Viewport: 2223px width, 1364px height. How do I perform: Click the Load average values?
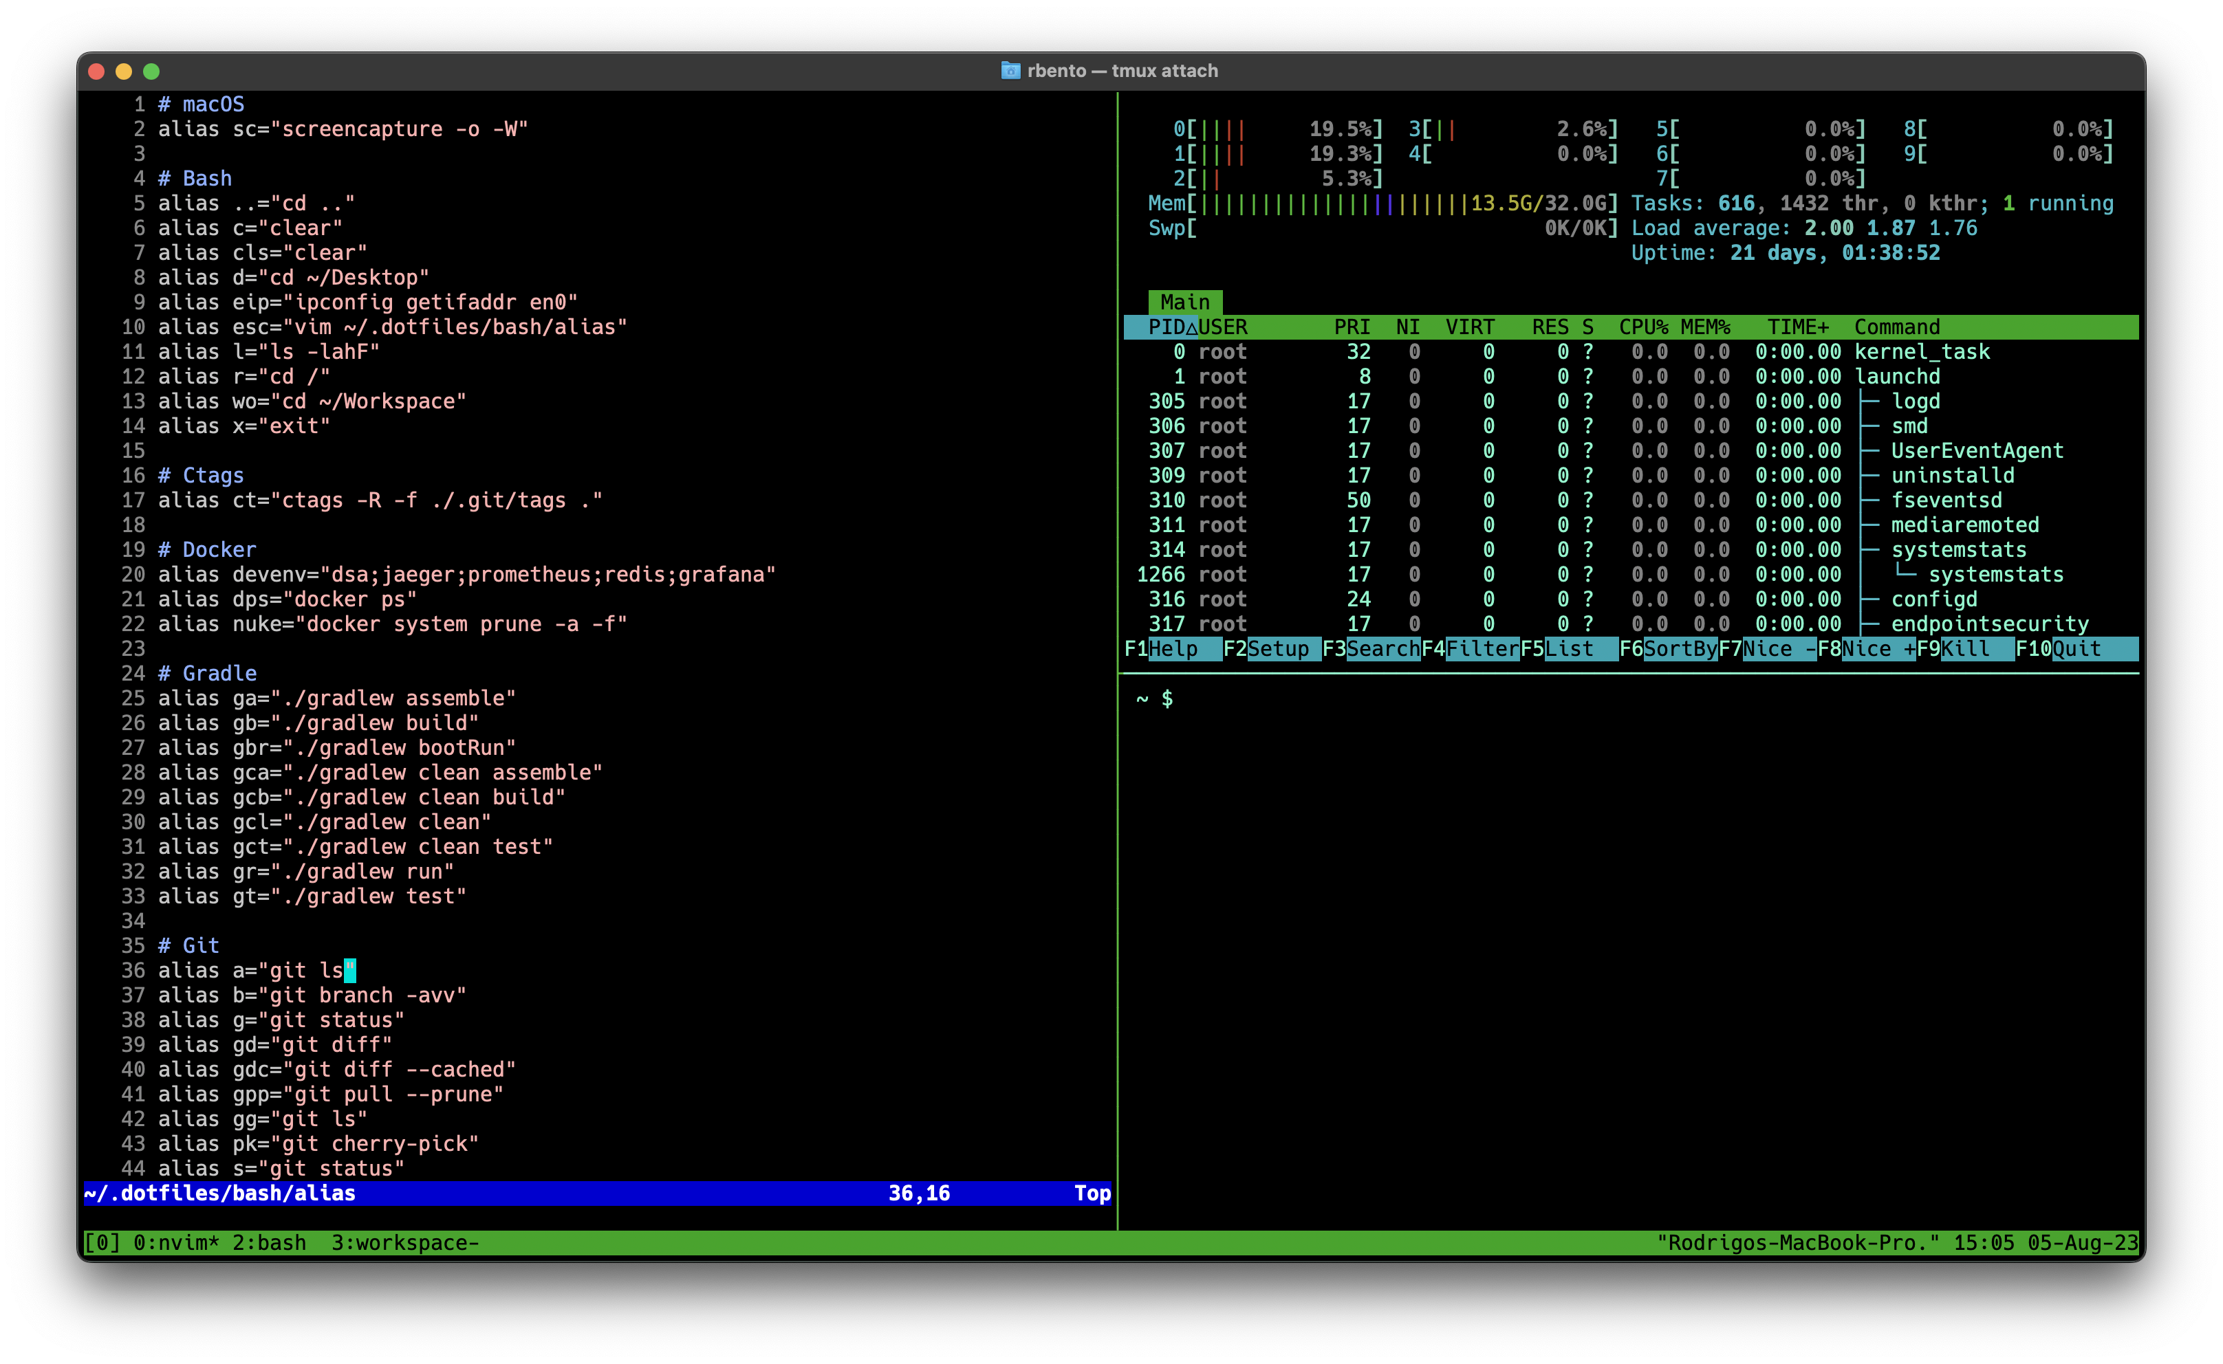[x=1891, y=228]
